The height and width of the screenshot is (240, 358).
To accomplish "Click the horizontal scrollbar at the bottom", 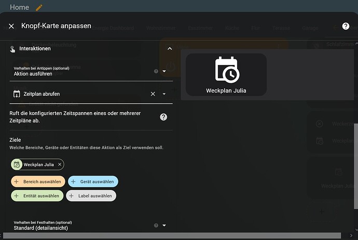I will click(172, 235).
